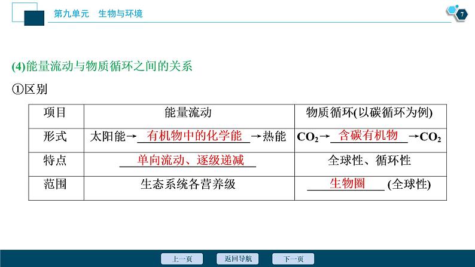Click the ①区别 subheading
The height and width of the screenshot is (267, 475).
click(29, 89)
